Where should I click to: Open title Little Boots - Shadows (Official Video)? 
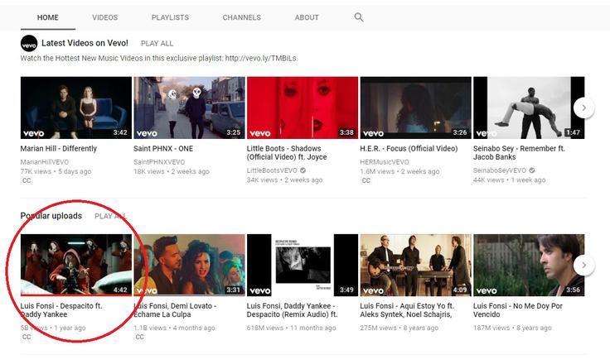click(x=287, y=153)
